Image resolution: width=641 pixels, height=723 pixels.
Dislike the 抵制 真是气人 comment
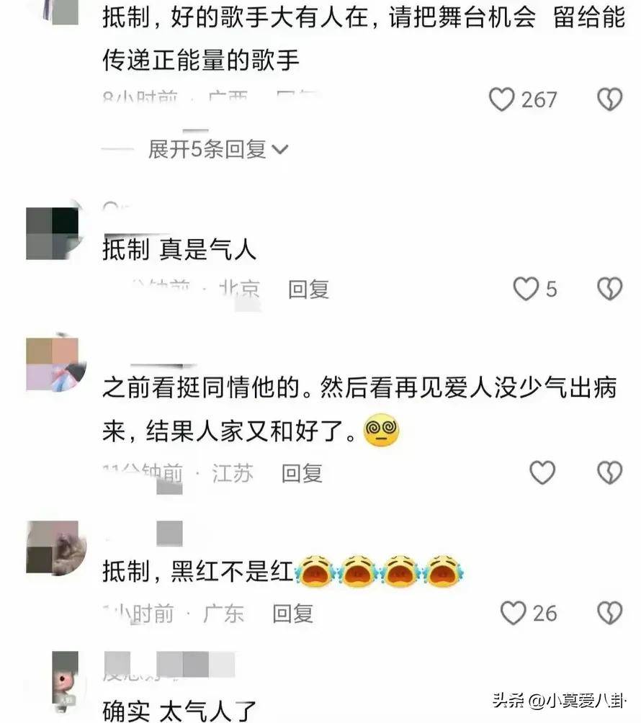tap(609, 289)
